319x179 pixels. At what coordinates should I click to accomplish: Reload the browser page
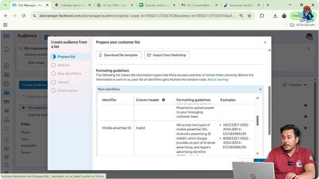(x=24, y=16)
